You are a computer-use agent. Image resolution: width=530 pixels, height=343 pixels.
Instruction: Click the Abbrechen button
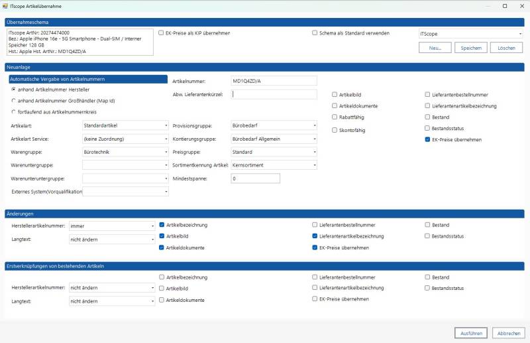tap(509, 332)
